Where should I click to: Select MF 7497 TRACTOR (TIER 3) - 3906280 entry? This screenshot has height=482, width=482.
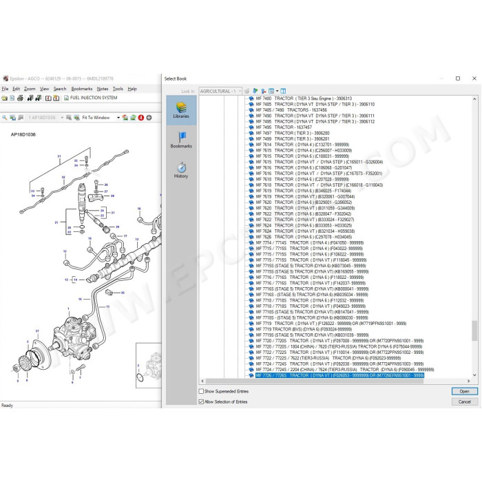pos(293,133)
